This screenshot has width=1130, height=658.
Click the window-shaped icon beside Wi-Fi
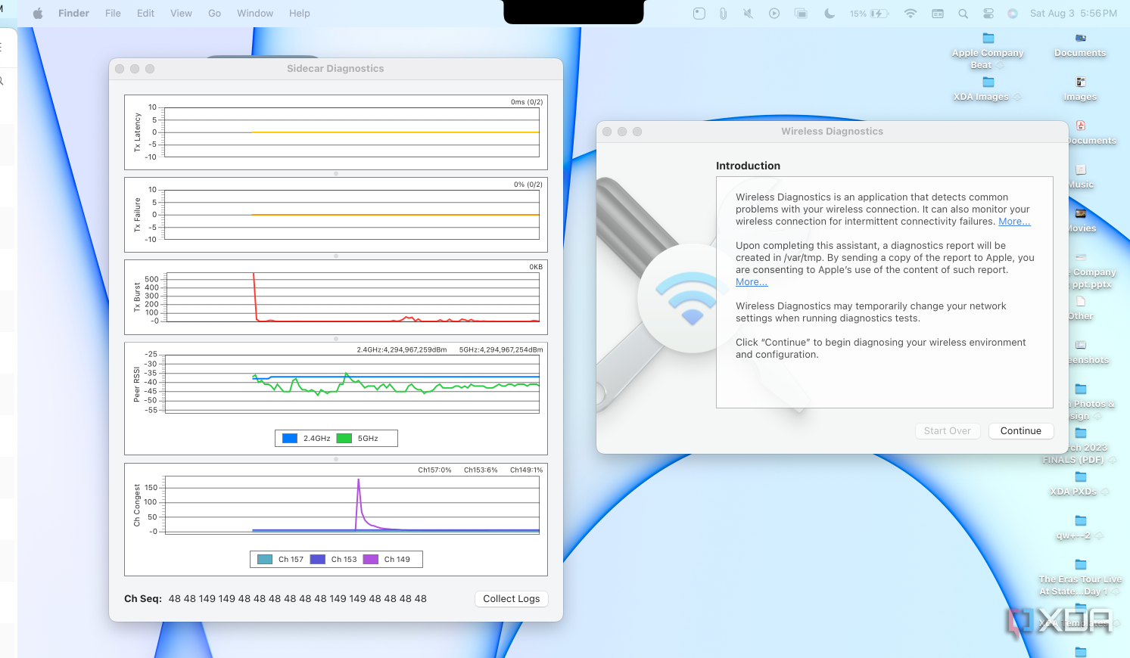(x=938, y=14)
